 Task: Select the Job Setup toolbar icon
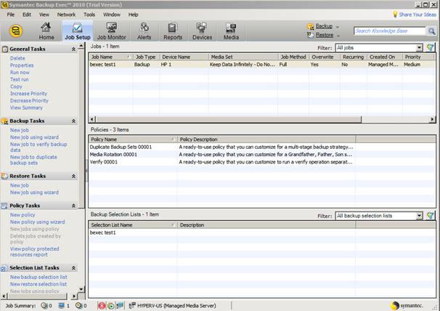tap(78, 31)
